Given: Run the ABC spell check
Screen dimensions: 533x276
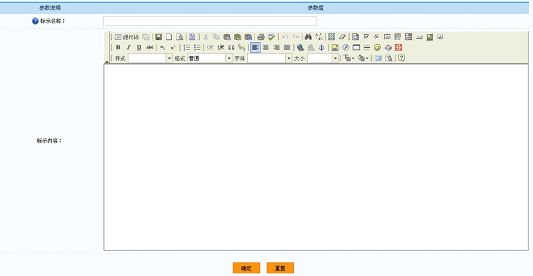Looking at the screenshot, I should (x=271, y=37).
